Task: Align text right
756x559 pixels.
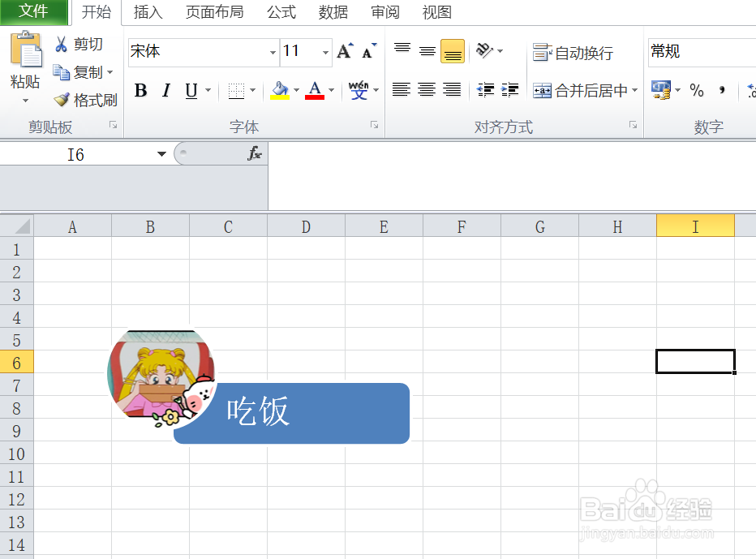Action: coord(452,90)
